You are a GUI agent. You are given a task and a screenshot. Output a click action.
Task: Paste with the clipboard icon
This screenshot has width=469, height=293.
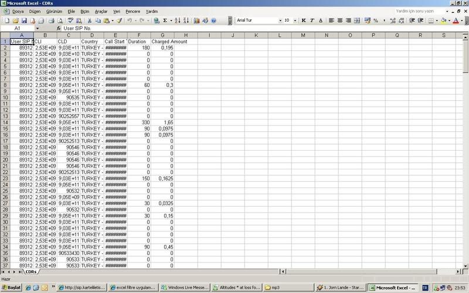tap(107, 21)
